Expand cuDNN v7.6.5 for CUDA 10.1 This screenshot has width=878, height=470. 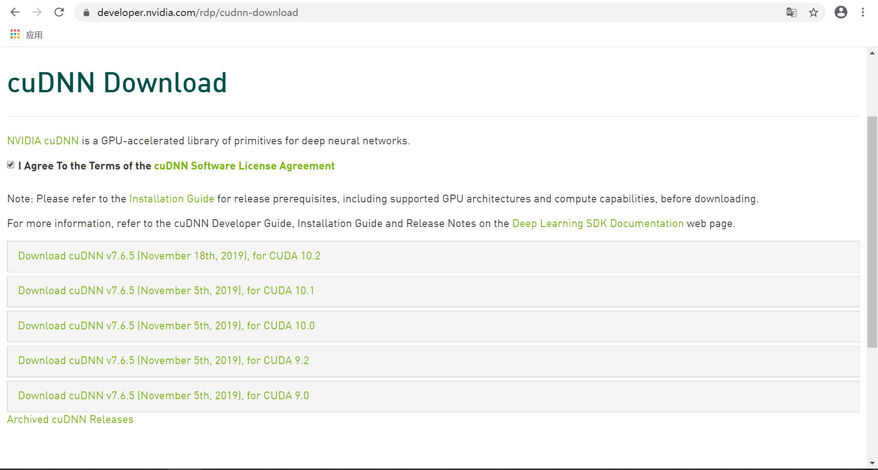433,291
